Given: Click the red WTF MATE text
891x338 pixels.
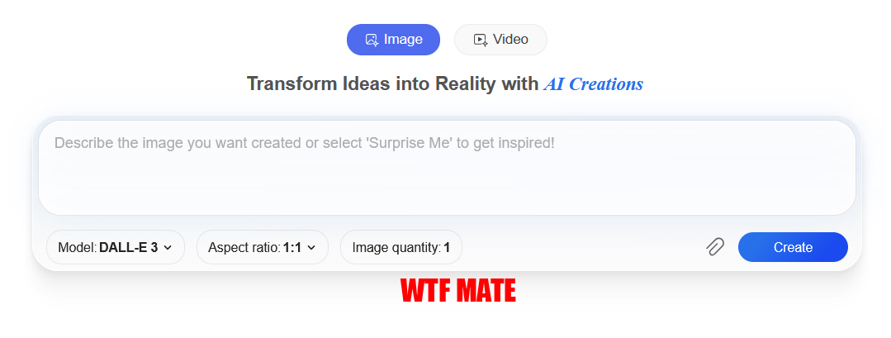Looking at the screenshot, I should [x=458, y=291].
